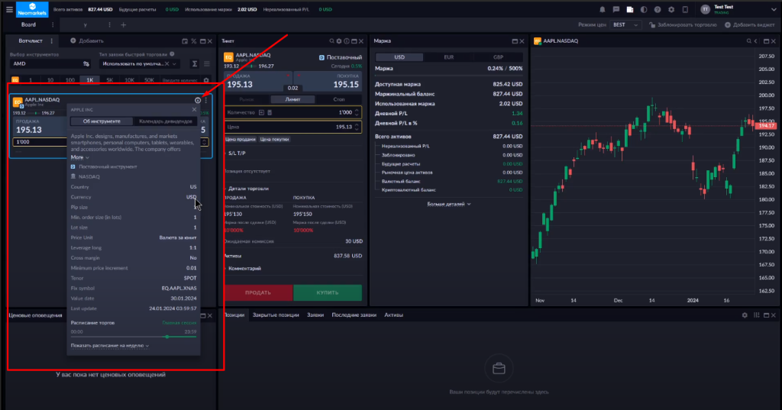The height and width of the screenshot is (410, 782).
Task: Switch to Об инструменте tab
Action: (102, 121)
